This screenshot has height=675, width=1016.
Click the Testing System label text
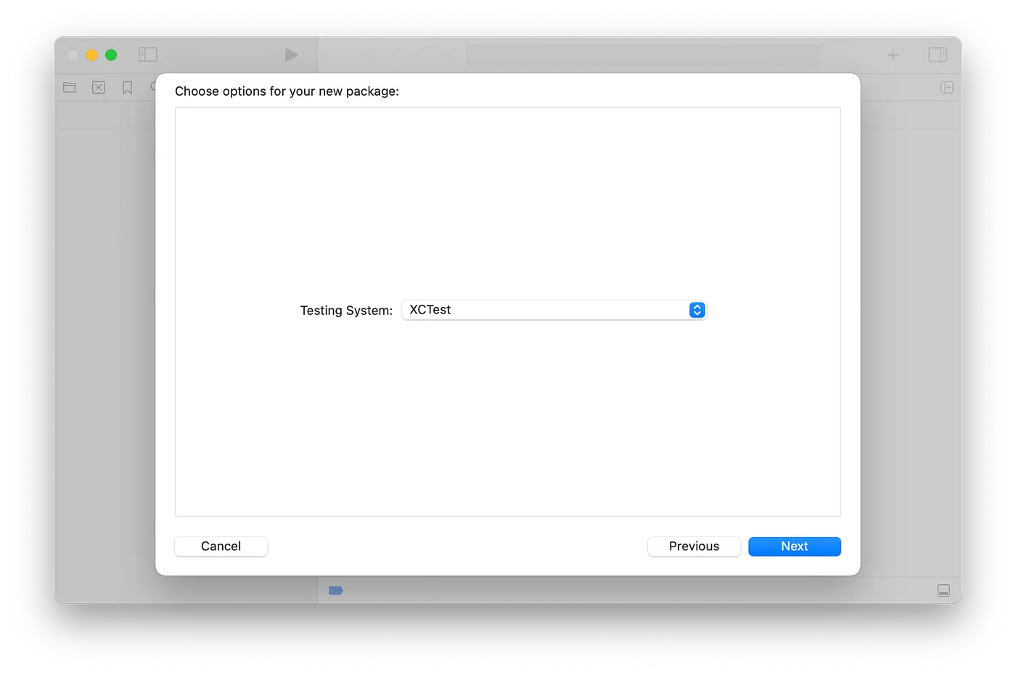[346, 311]
